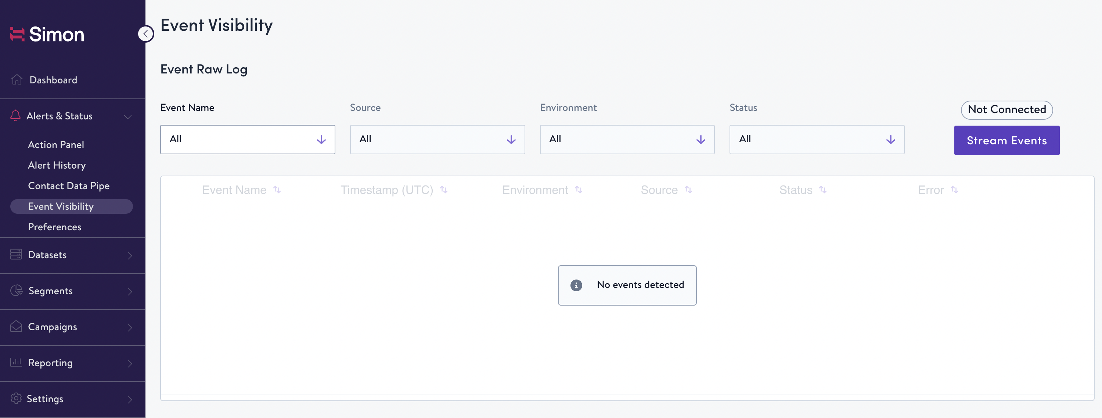Sort by Event Name column arrows

(277, 190)
